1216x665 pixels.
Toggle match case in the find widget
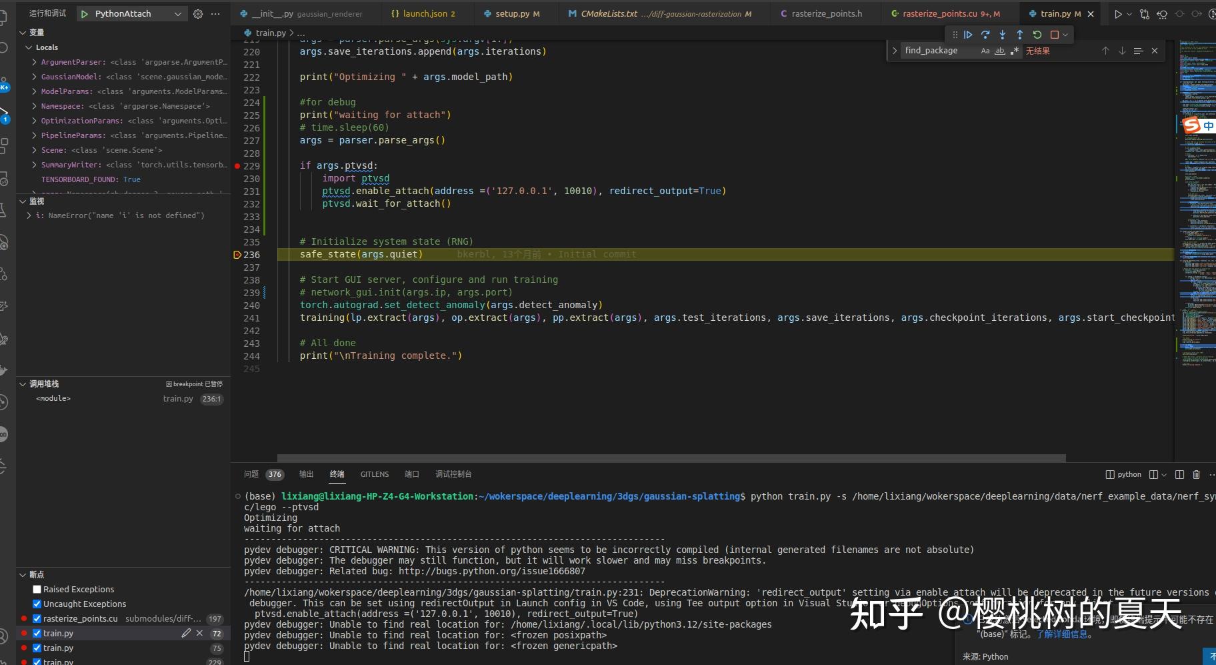pos(986,51)
